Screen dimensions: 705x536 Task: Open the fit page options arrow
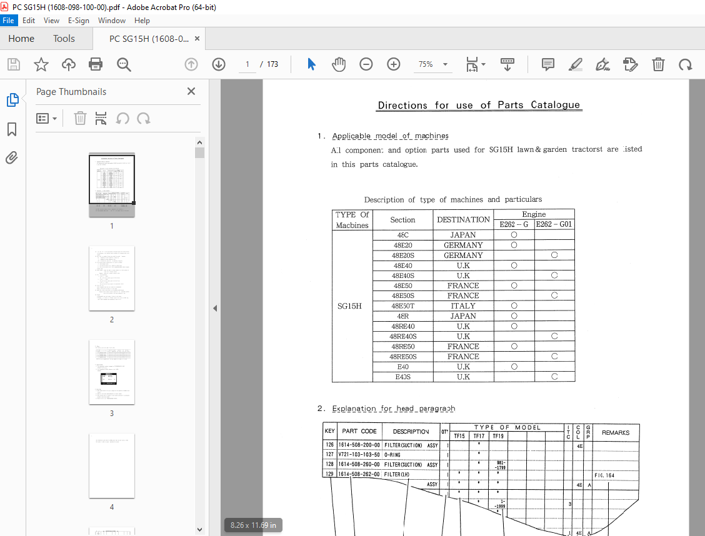(483, 64)
